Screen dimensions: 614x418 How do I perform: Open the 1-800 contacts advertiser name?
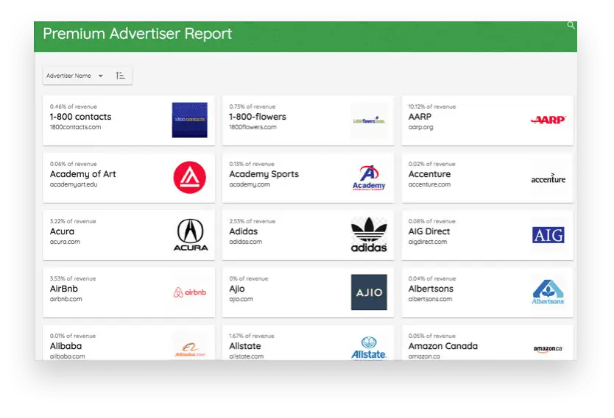pos(80,117)
